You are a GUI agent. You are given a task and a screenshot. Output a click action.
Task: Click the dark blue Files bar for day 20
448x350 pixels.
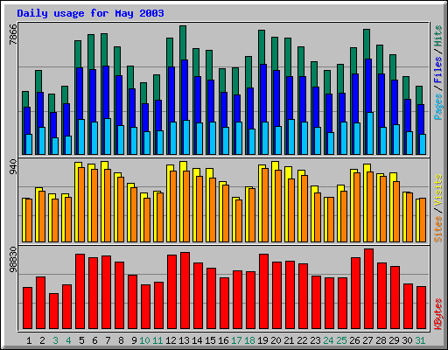click(x=276, y=98)
